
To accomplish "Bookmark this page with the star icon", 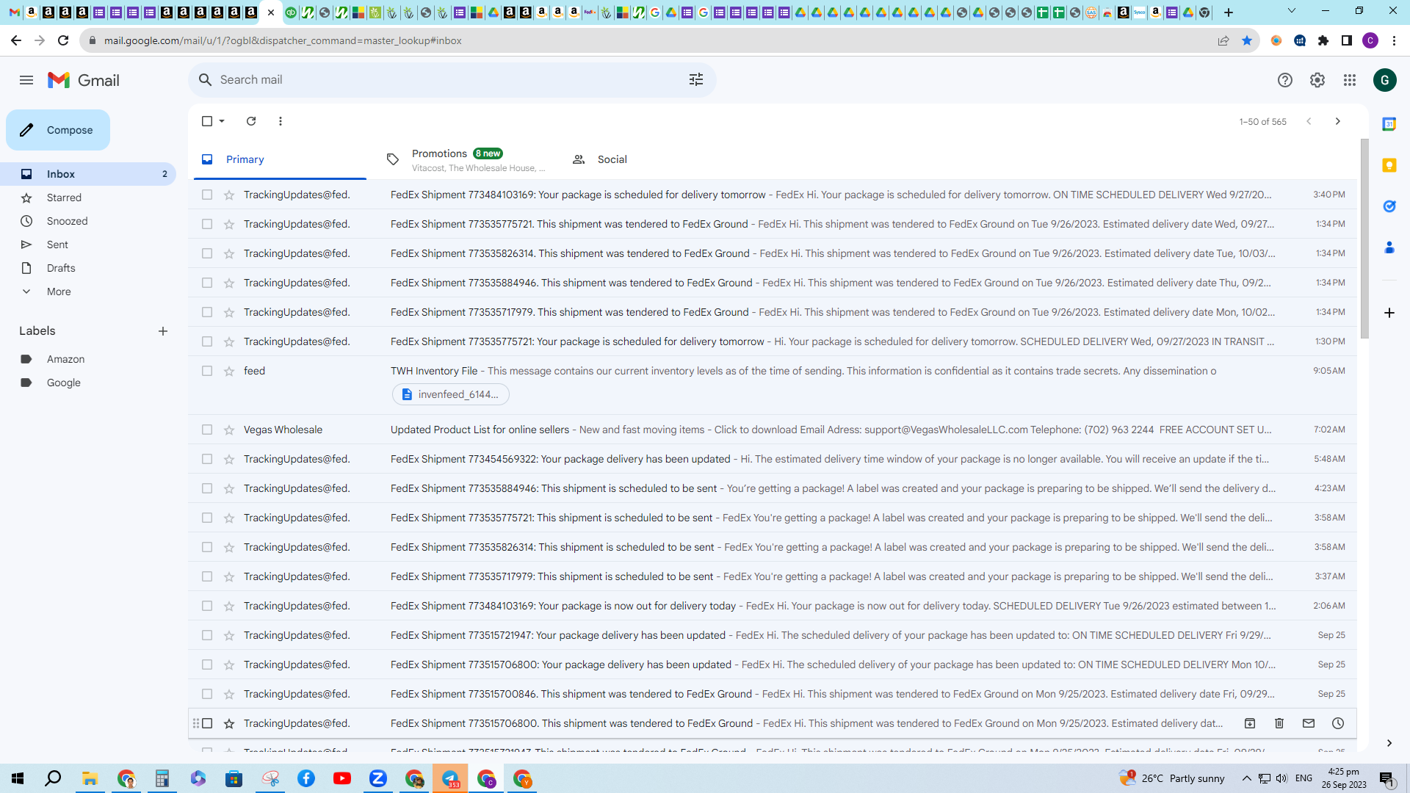I will tap(1247, 40).
